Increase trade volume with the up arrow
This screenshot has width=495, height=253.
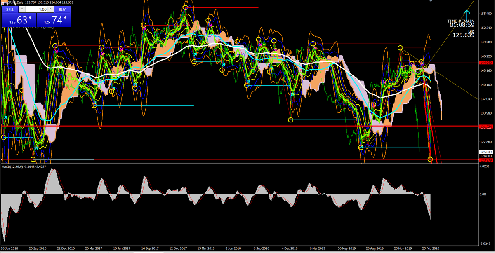(50, 9)
